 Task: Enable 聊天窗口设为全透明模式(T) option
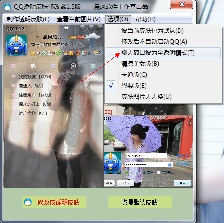(x=163, y=53)
